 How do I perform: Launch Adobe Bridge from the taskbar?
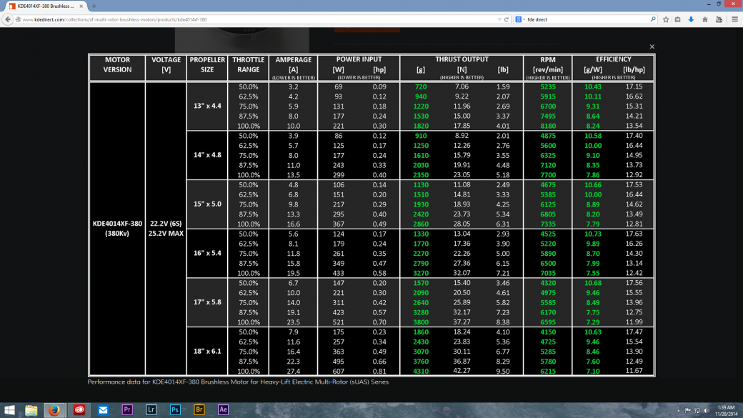(x=199, y=410)
